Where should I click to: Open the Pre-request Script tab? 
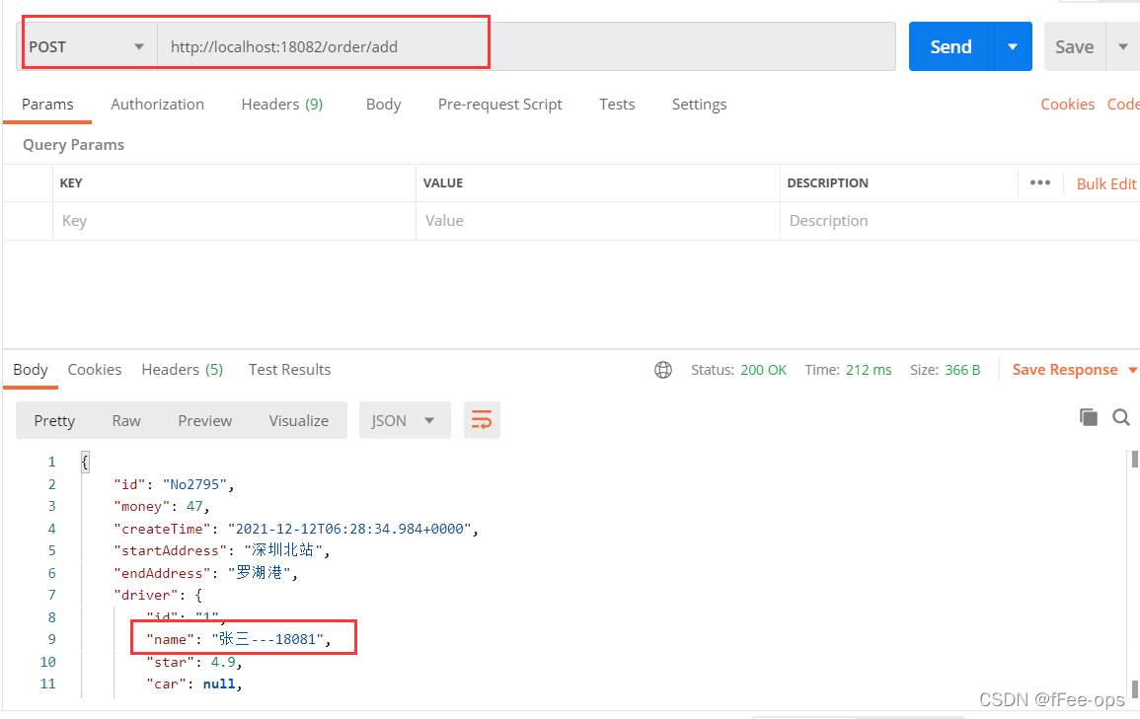coord(499,105)
